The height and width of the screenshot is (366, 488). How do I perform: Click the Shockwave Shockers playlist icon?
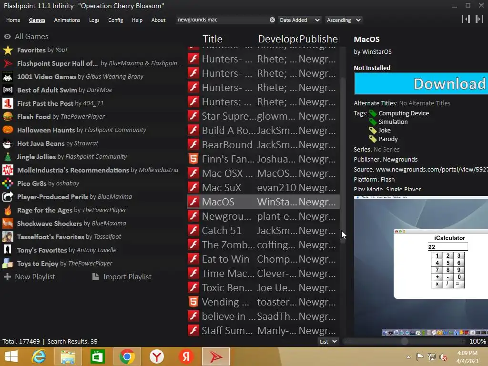[x=8, y=224]
